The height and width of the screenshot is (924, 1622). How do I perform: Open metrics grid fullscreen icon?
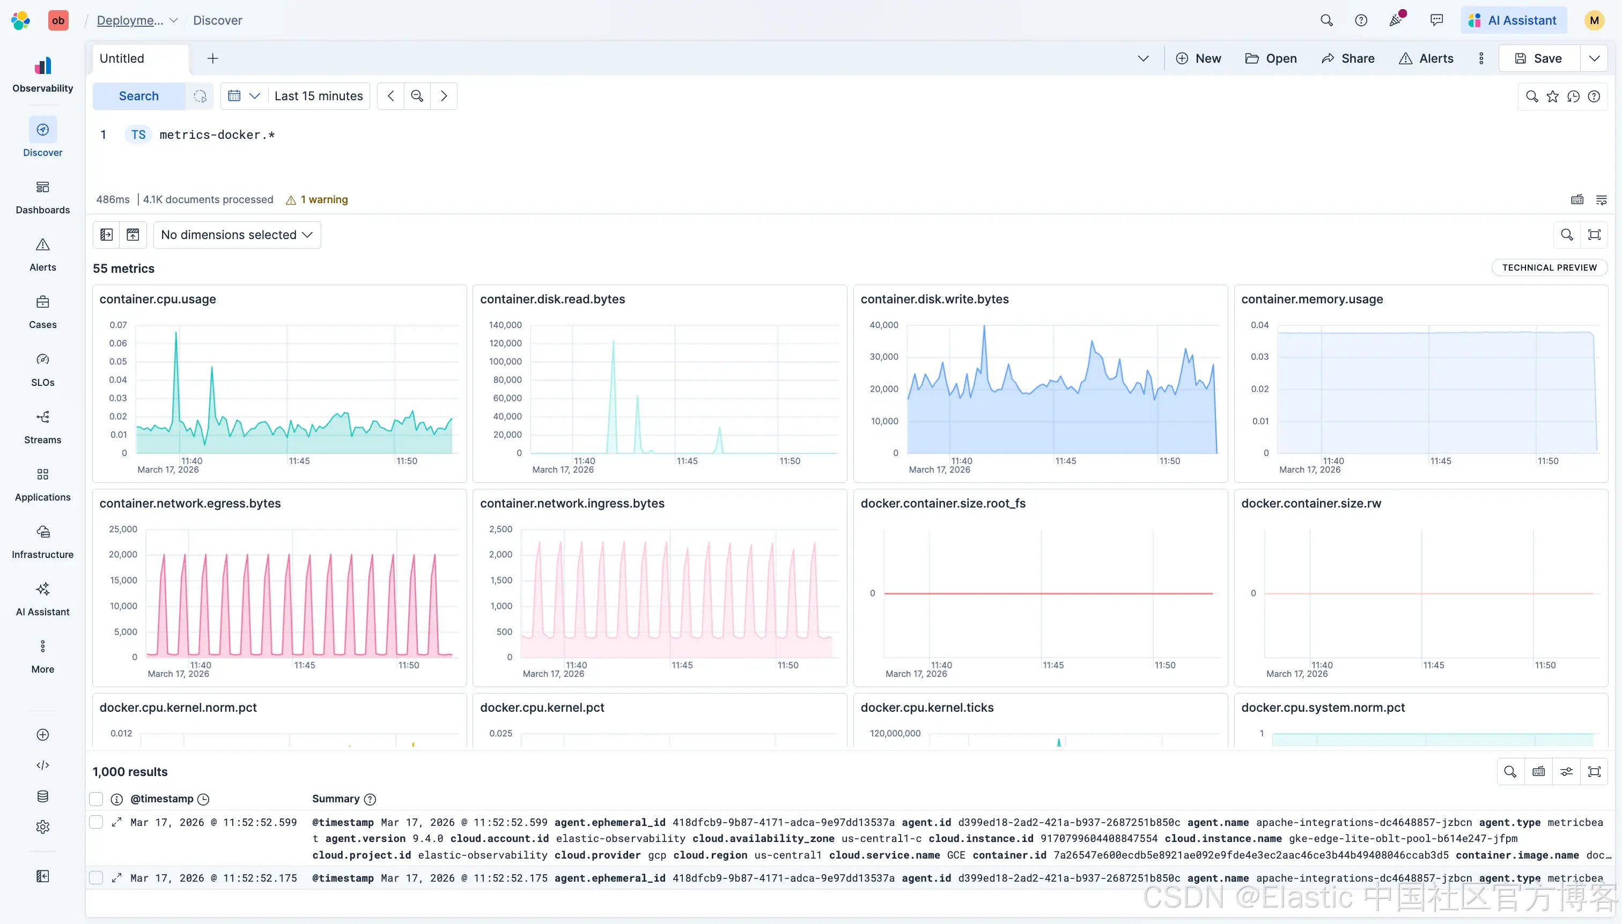tap(1594, 235)
